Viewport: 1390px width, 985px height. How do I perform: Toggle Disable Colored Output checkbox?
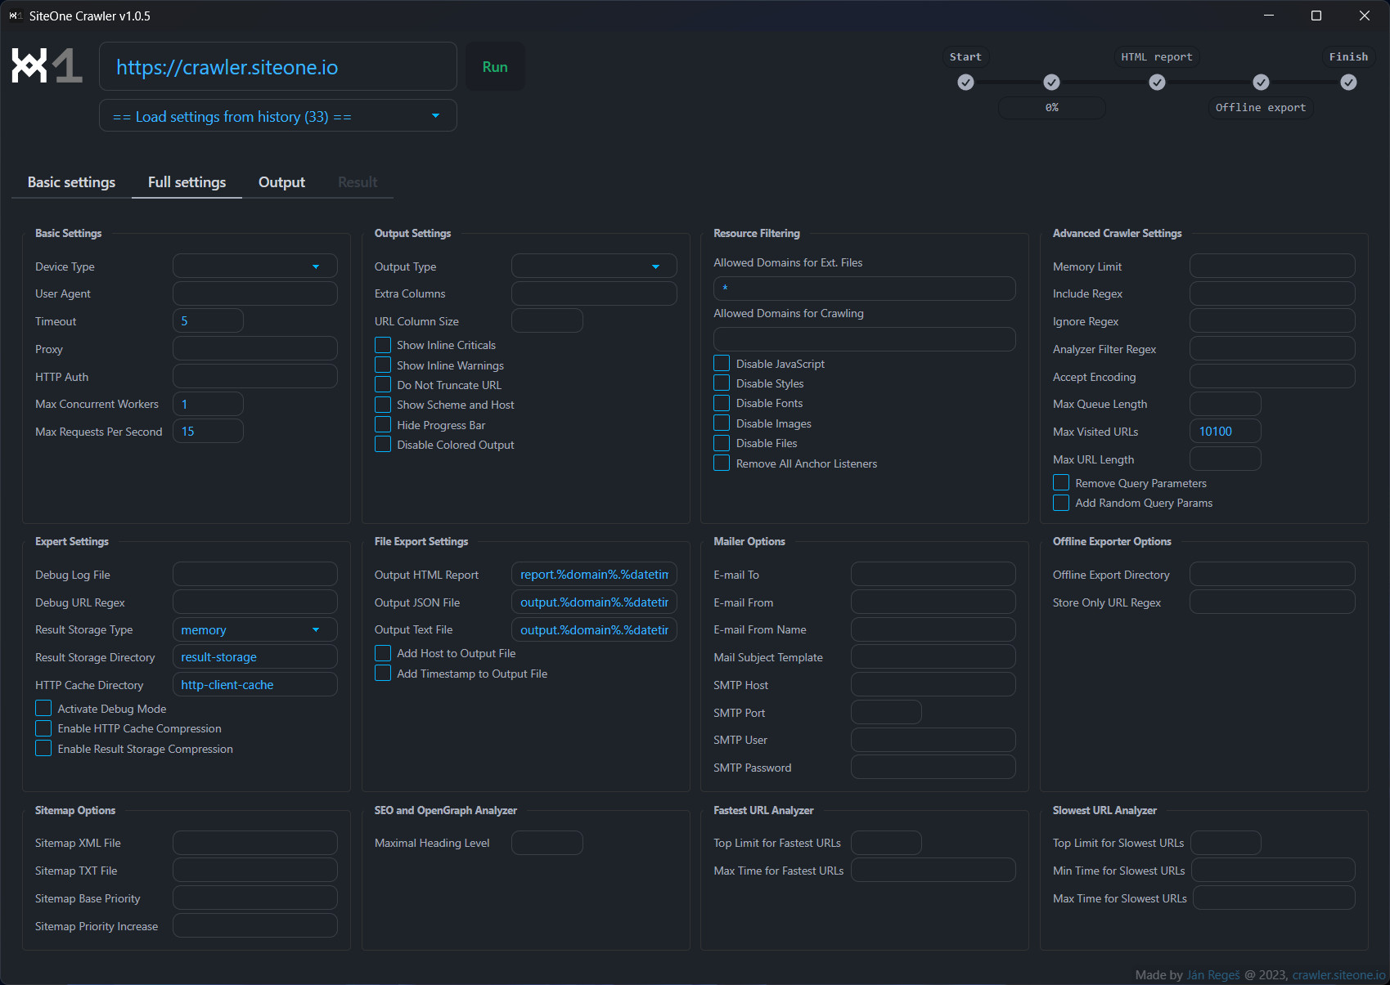[x=383, y=444]
